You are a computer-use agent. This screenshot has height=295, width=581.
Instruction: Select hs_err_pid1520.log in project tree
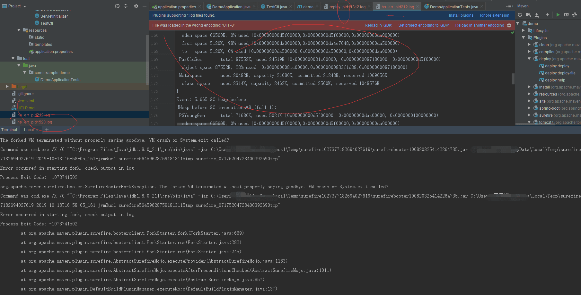(x=35, y=122)
